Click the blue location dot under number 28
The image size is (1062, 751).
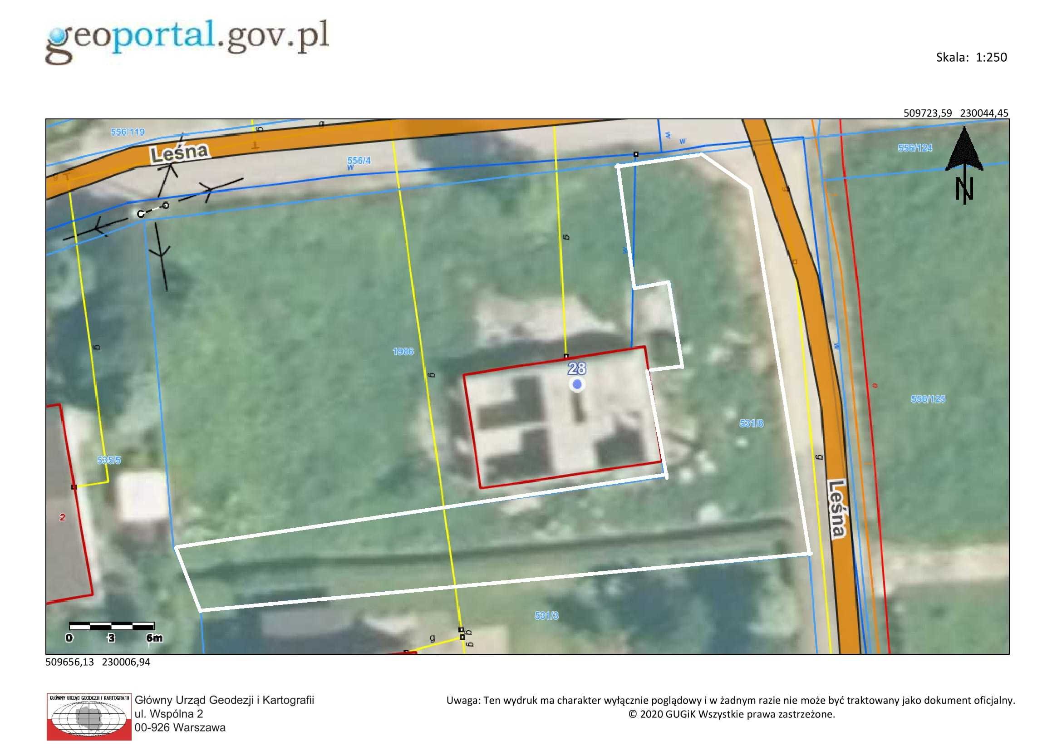[x=577, y=384]
